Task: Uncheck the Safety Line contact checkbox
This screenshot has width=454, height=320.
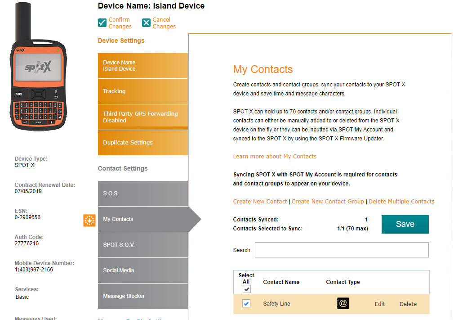Action: point(246,304)
